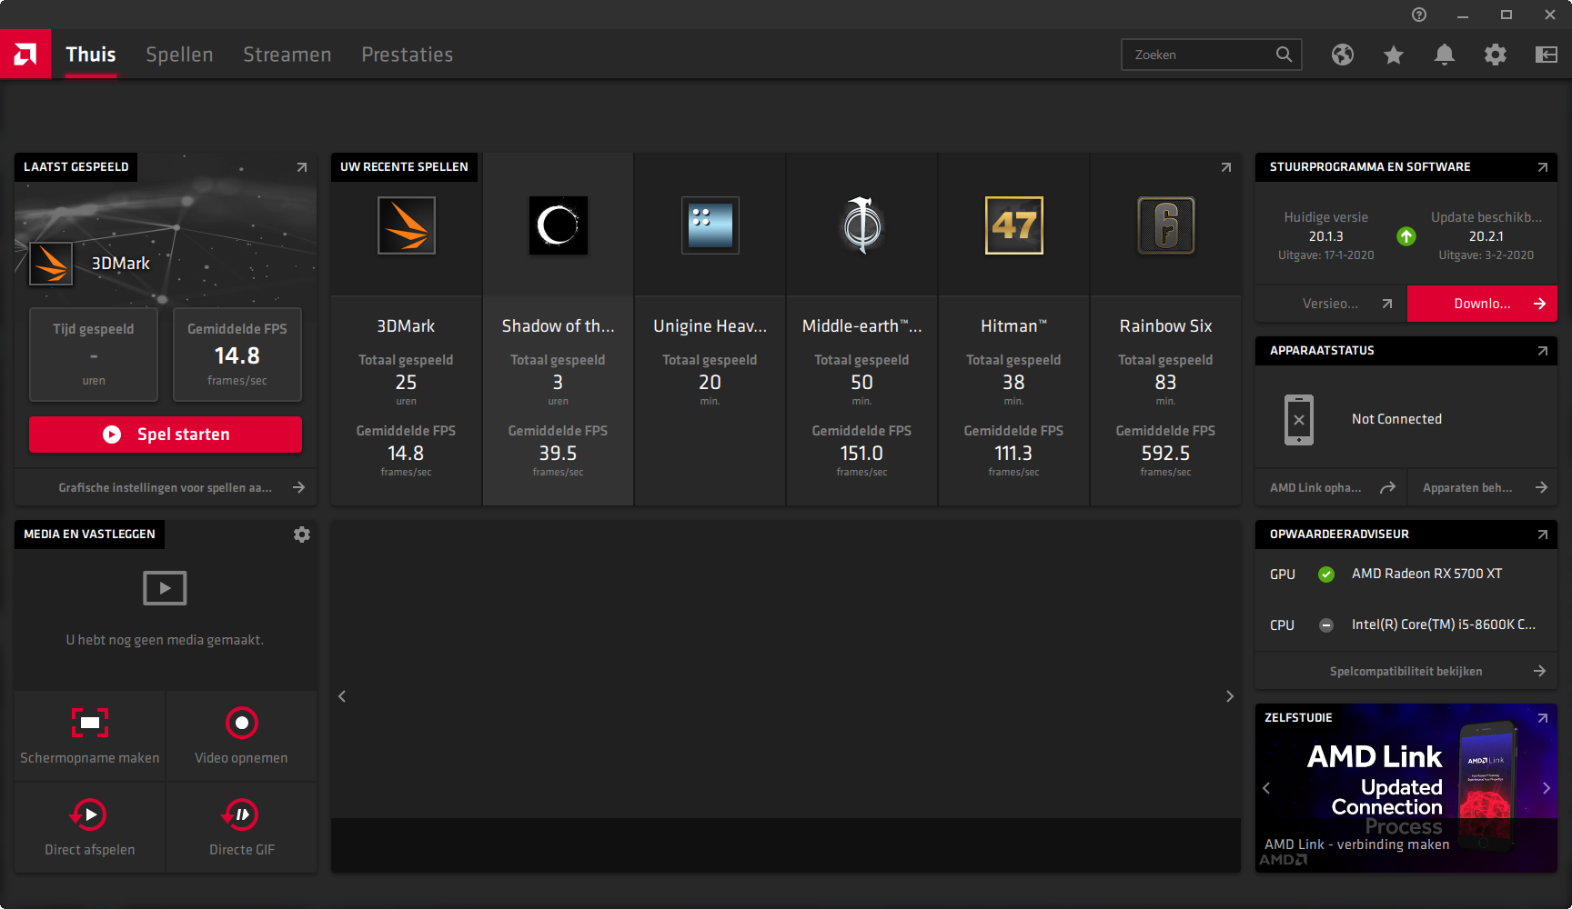Click the Tijd gespeeld tile
This screenshot has width=1572, height=909.
(94, 355)
